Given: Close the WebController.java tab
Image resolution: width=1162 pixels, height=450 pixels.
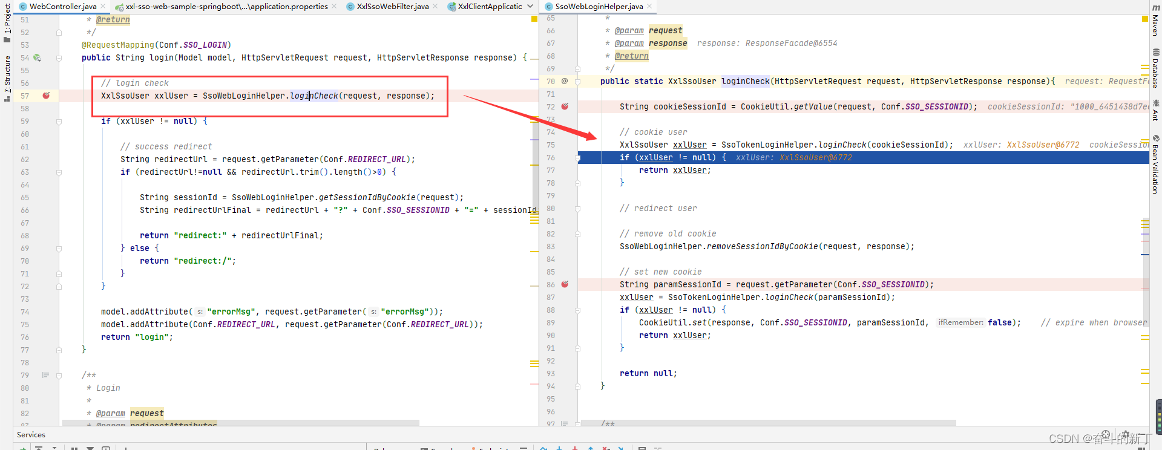Looking at the screenshot, I should click(x=103, y=7).
